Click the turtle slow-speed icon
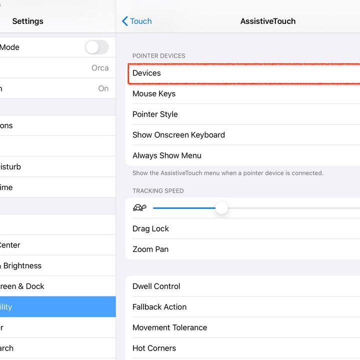 coord(139,208)
